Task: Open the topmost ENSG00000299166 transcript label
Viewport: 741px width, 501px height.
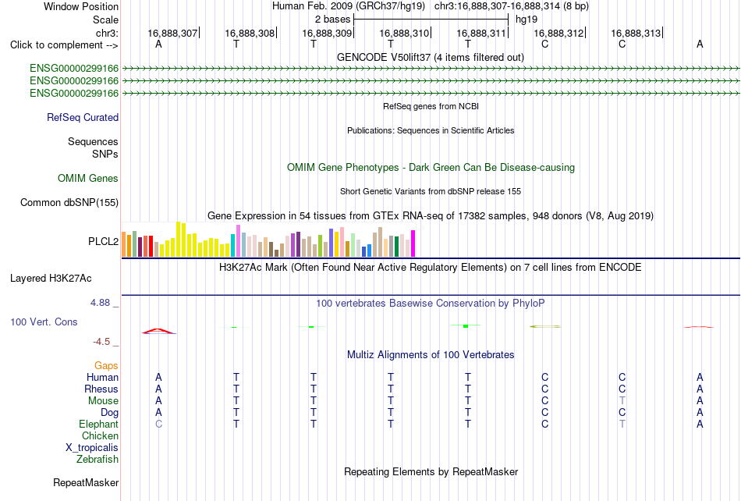Action: coord(74,69)
